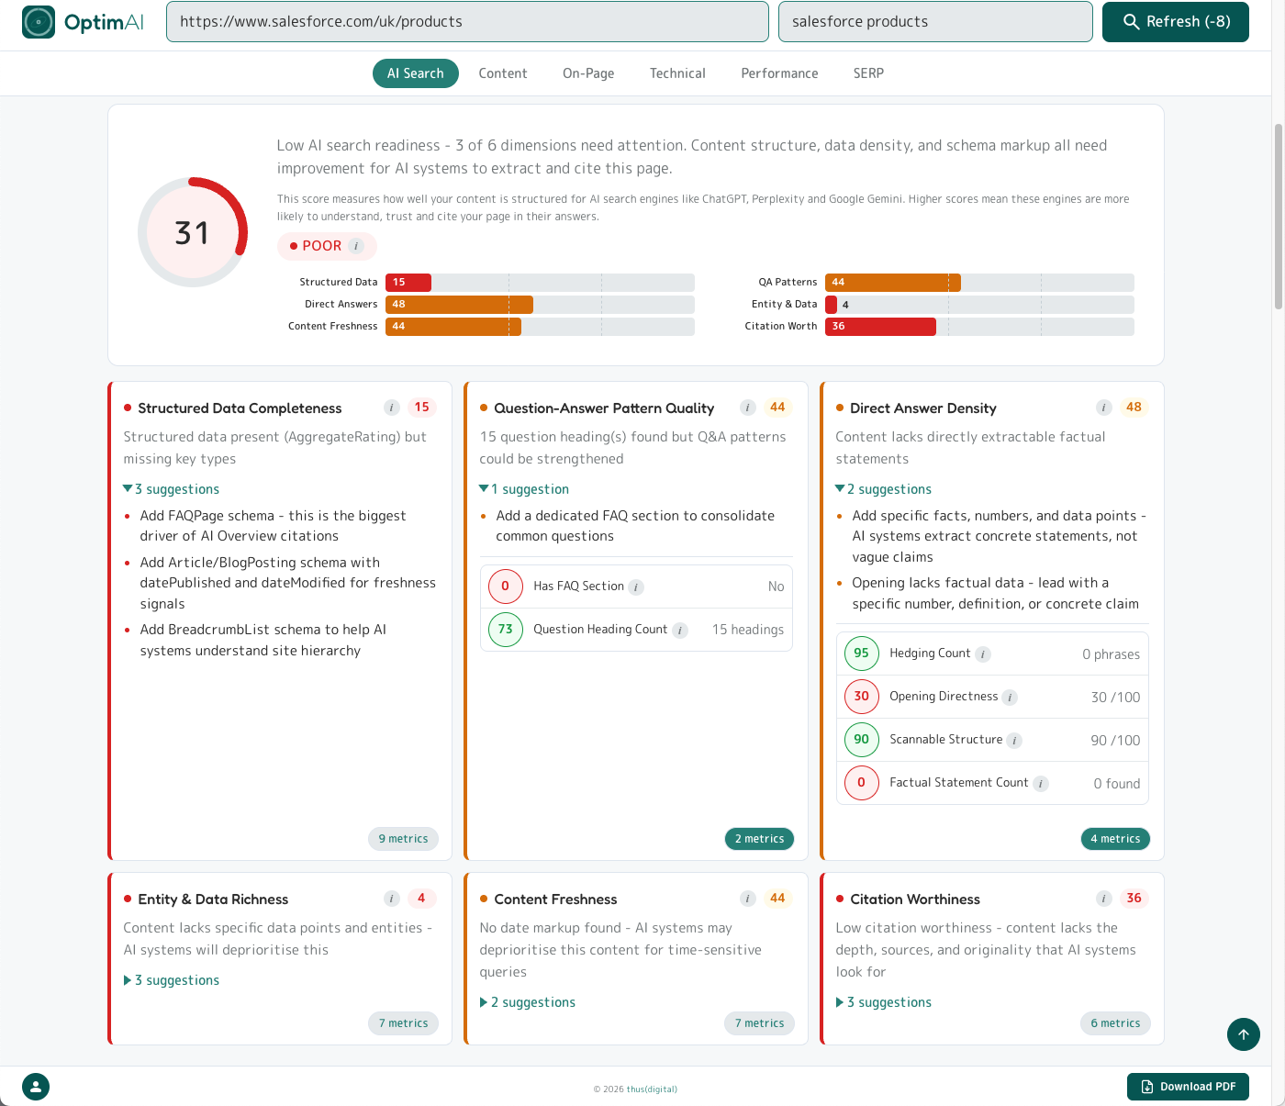This screenshot has height=1106, width=1285.
Task: Open info icon for Structured Data Completeness
Action: coord(392,408)
